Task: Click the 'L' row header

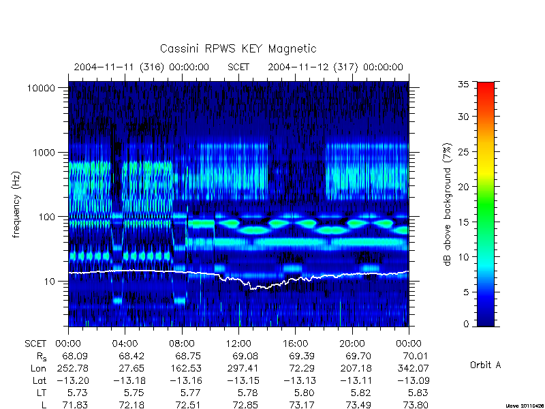Action: [44, 405]
